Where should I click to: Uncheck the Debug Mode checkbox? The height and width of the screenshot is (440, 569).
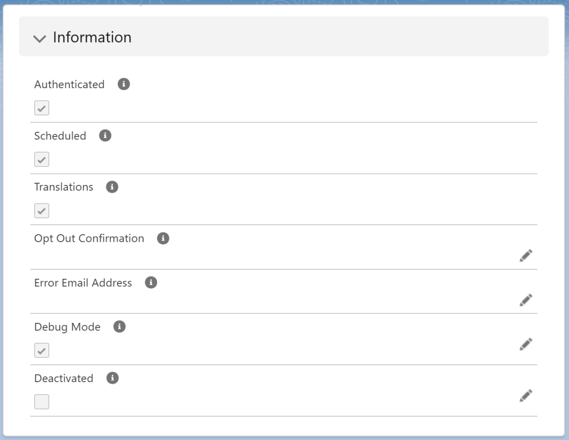click(x=42, y=351)
